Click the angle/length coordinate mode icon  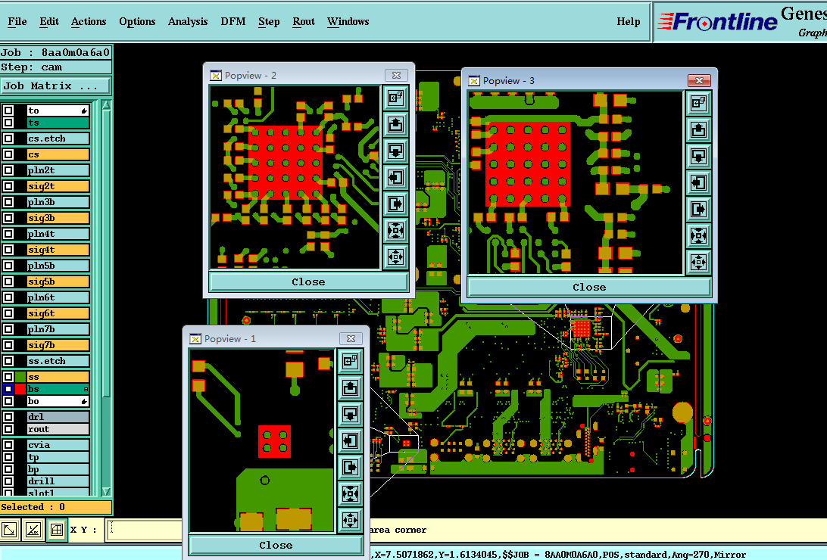33,530
